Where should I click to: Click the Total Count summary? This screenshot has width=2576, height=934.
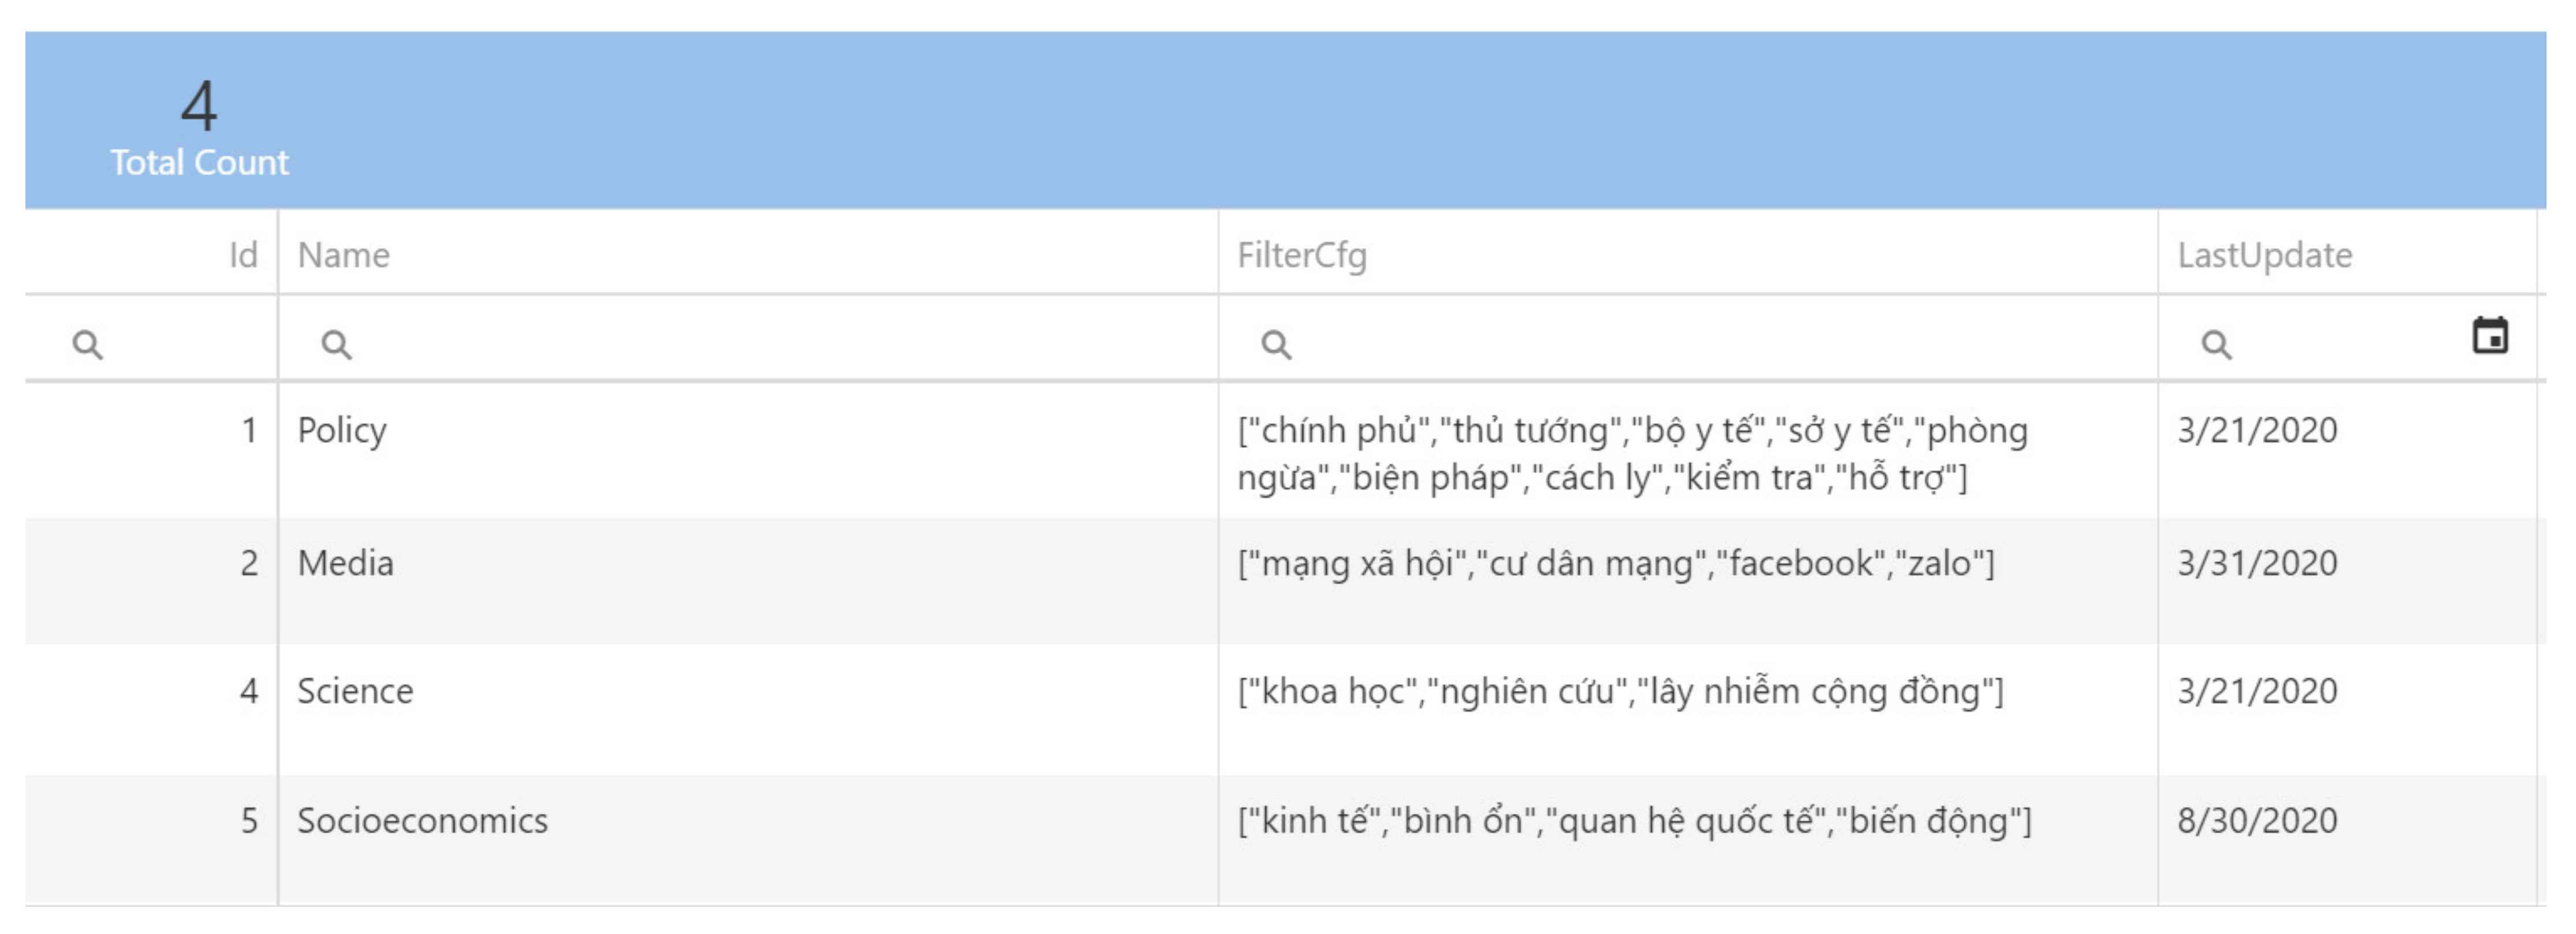coord(199,126)
